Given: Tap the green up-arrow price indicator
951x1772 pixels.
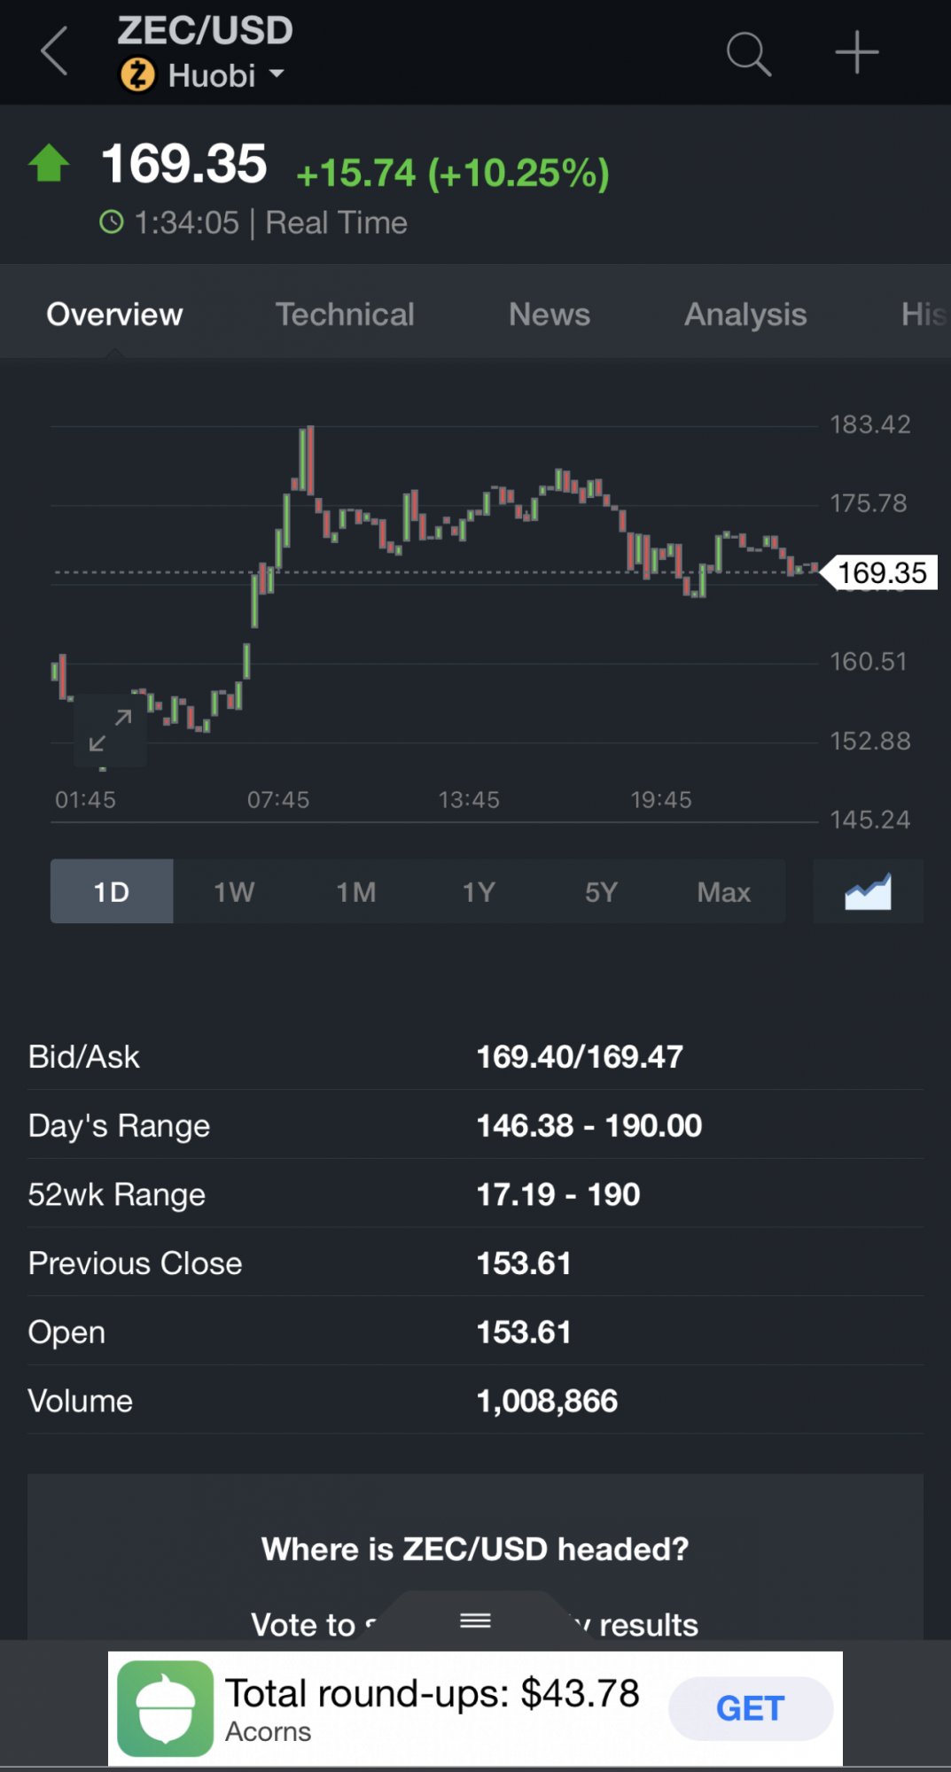Looking at the screenshot, I should coord(49,163).
